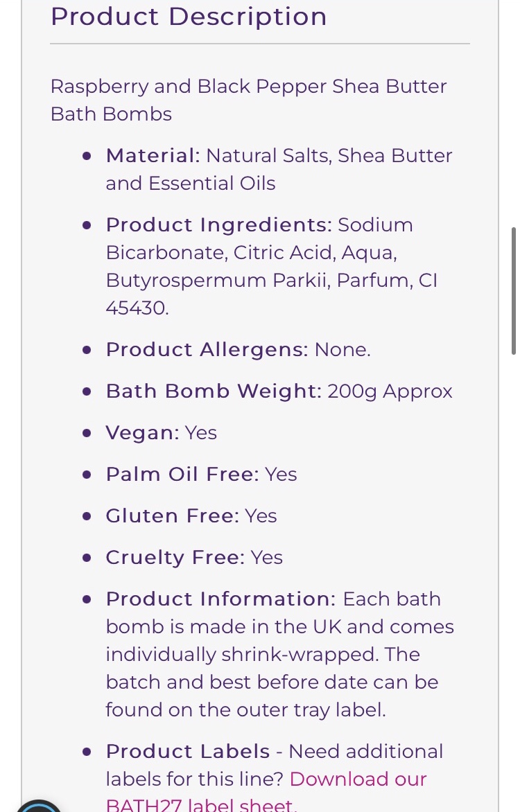Click the Gluten Free label
The width and height of the screenshot is (520, 812).
[x=173, y=515]
